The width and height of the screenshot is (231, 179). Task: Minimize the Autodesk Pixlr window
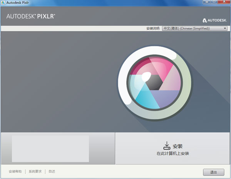pyautogui.click(x=207, y=2)
